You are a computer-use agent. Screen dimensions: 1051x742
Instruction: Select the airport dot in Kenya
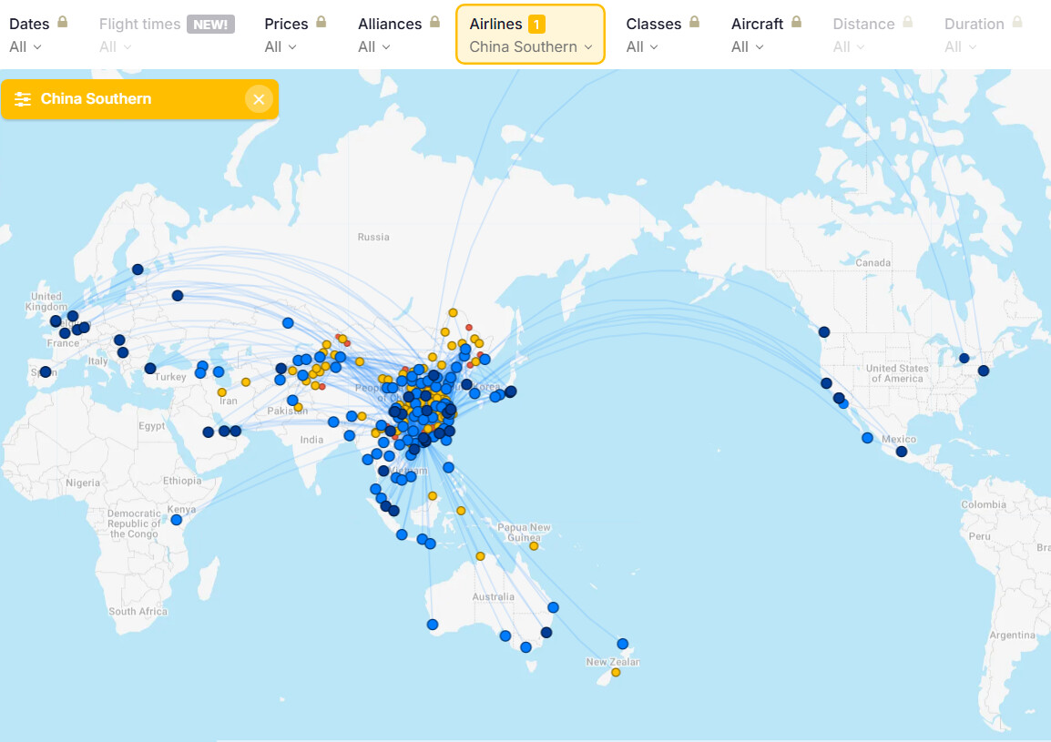point(177,520)
